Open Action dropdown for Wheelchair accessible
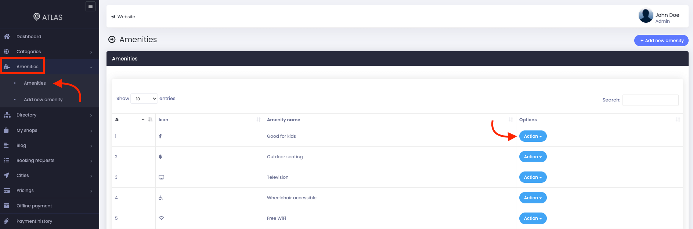Image resolution: width=693 pixels, height=229 pixels. coord(533,198)
